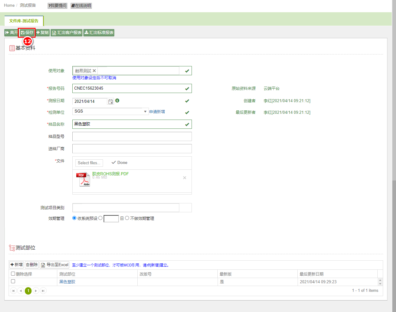Click the grid scrollbar down arrow
Image resolution: width=396 pixels, height=312 pixels.
pyautogui.click(x=380, y=284)
